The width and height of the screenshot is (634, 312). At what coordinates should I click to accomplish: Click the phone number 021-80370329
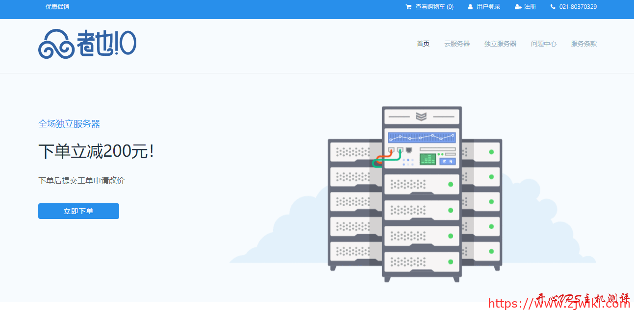coord(578,7)
